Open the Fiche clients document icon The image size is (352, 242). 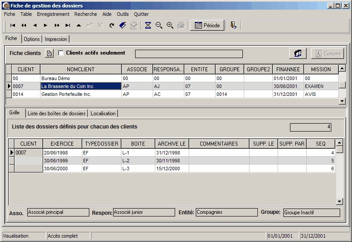pyautogui.click(x=49, y=53)
